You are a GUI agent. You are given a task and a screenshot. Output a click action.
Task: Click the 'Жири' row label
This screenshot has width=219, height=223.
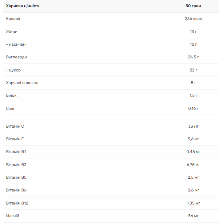(12, 32)
